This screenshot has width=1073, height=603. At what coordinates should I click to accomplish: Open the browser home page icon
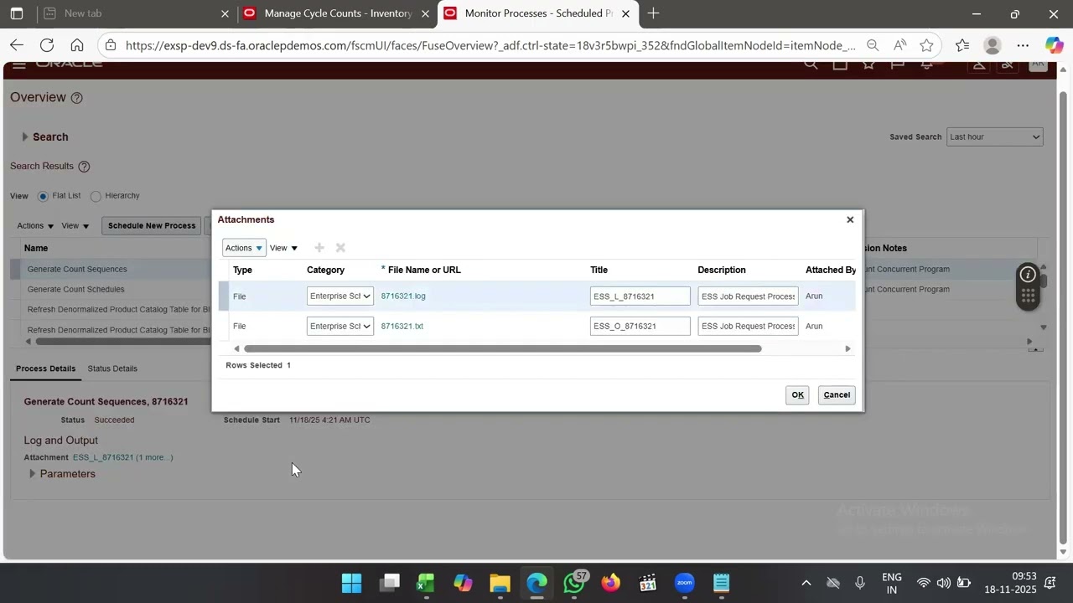[x=77, y=45]
